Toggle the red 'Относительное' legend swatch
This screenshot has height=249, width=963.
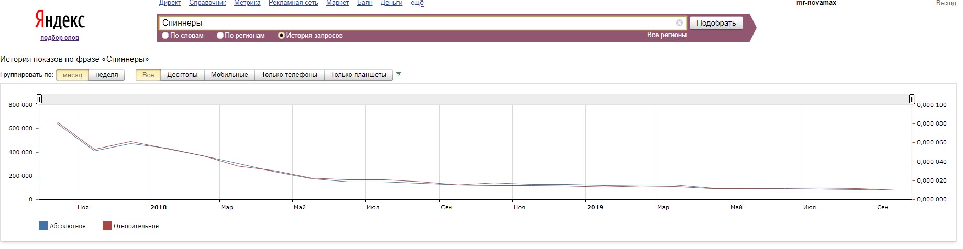pos(107,226)
